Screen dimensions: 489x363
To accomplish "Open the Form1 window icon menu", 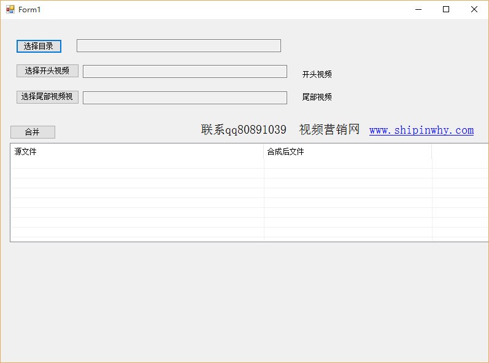I will pos(10,9).
